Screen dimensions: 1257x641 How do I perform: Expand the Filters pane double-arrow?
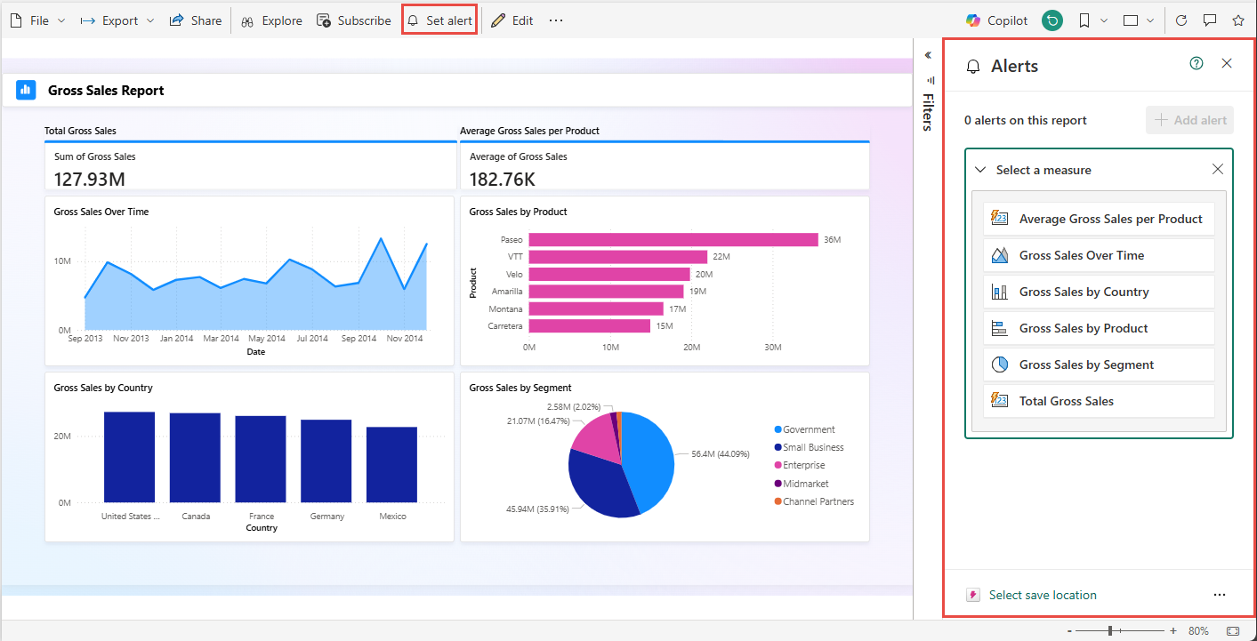point(928,55)
